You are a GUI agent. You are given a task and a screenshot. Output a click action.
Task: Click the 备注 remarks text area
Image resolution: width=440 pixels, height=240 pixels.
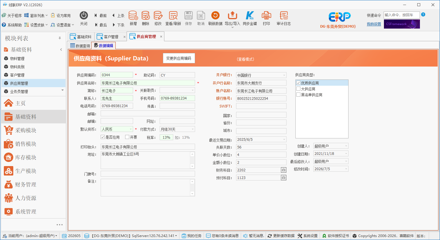pyautogui.click(x=148, y=187)
